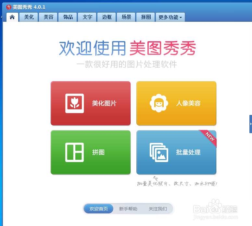This screenshot has height=226, width=252.
Task: Click the collage layout icon on green tile
Action: pos(75,152)
